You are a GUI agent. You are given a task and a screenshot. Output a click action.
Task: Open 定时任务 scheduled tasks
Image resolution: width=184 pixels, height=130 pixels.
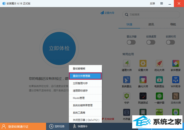point(58,126)
